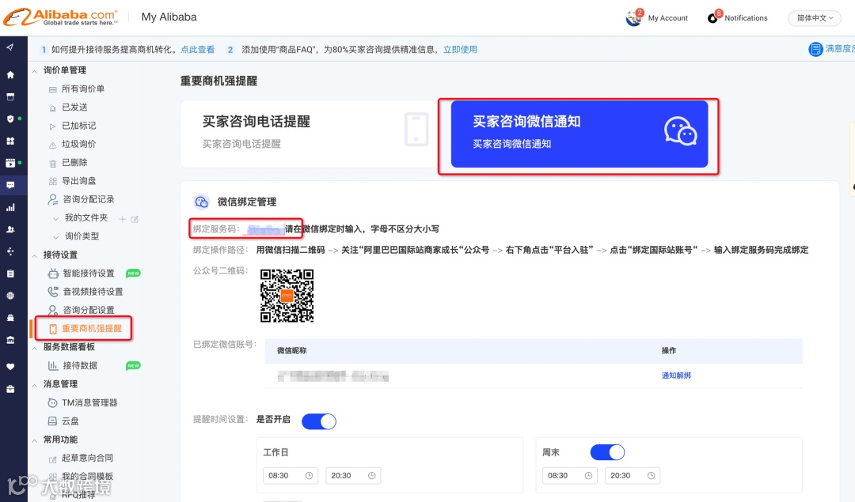Click the weekday 20:30 end time field
855x502 pixels.
point(353,475)
